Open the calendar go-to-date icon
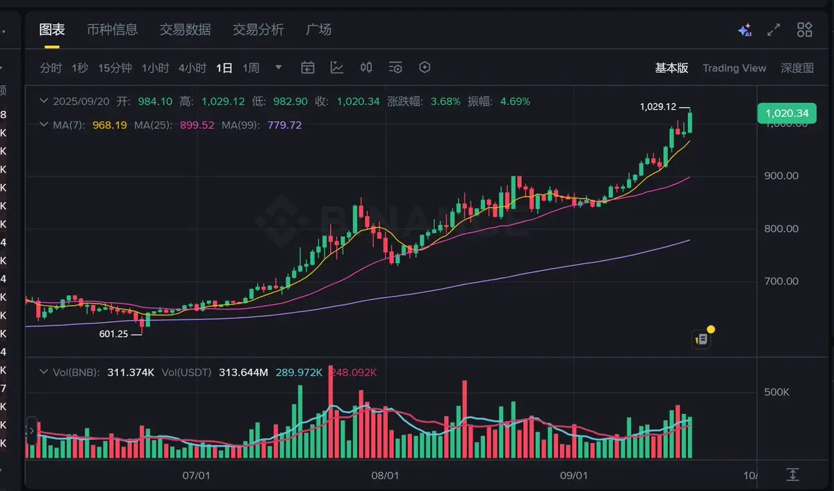The width and height of the screenshot is (834, 491). [308, 67]
